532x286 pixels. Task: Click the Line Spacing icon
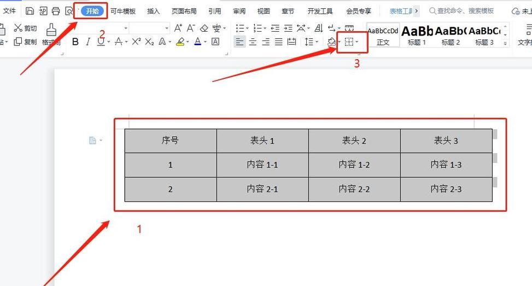tap(309, 42)
